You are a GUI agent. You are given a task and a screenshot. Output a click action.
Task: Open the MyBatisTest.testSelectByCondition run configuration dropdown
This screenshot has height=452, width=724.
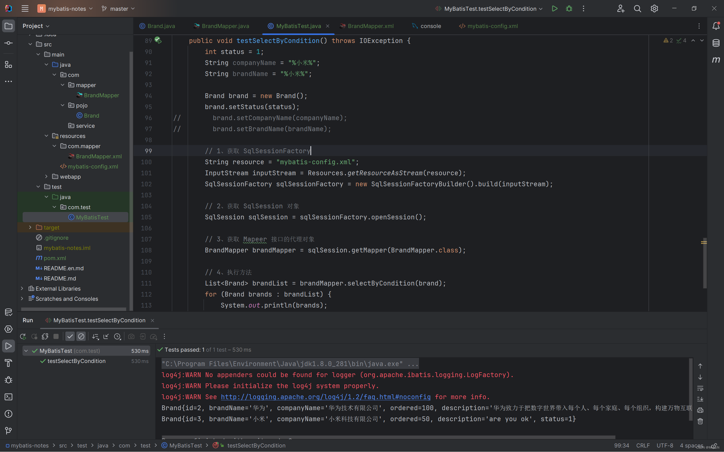pos(490,9)
